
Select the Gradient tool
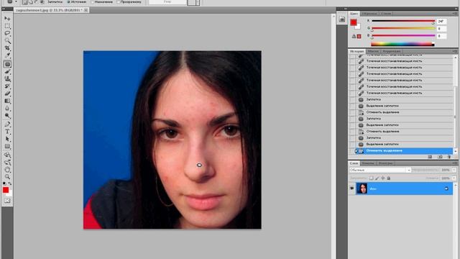coord(7,101)
